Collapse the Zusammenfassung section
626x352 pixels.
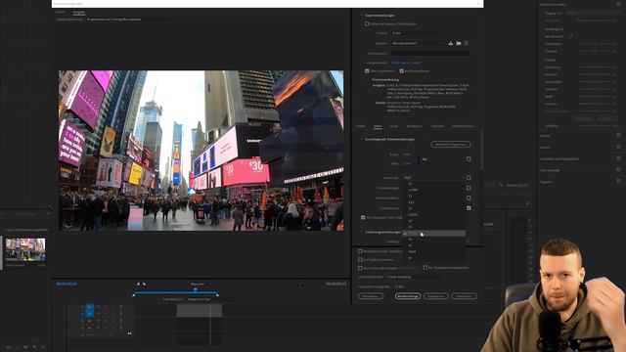[368, 80]
